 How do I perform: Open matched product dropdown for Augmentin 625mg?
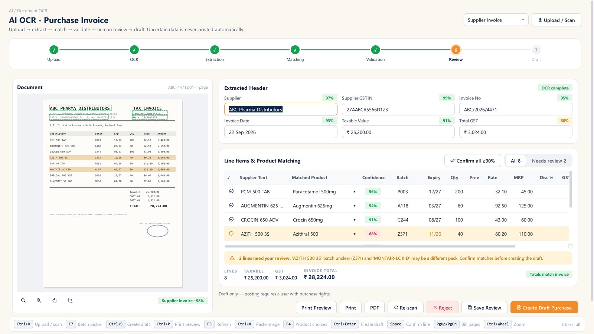(x=355, y=206)
